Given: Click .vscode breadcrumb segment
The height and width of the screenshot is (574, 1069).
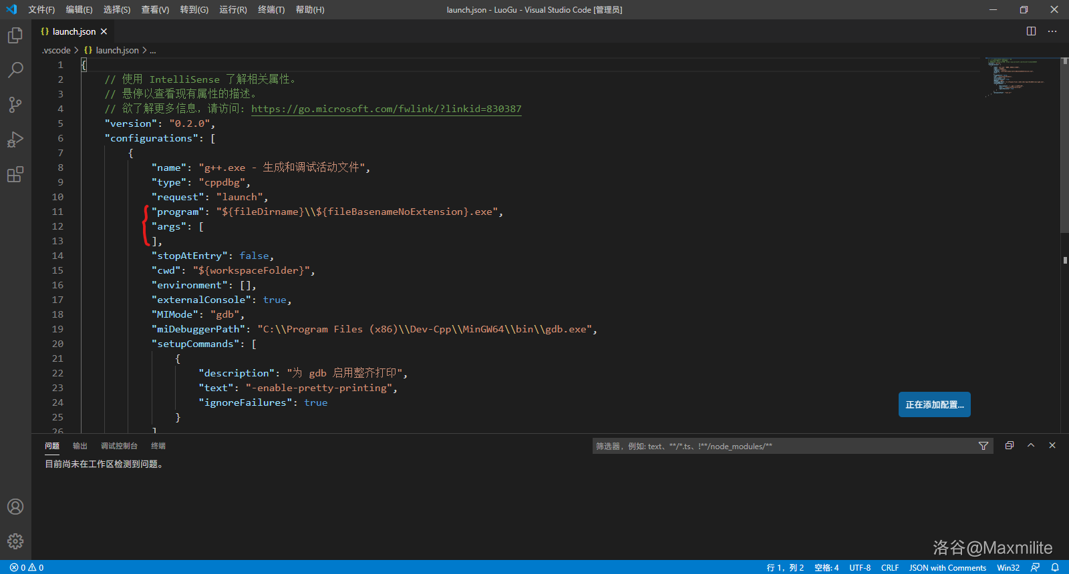Looking at the screenshot, I should tap(56, 50).
